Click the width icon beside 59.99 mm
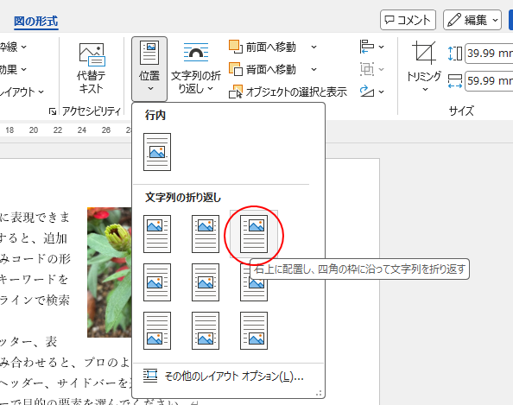The width and height of the screenshot is (513, 405). (455, 81)
